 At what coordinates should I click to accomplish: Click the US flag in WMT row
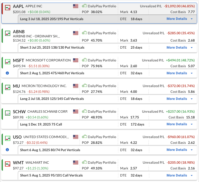(x=76, y=162)
